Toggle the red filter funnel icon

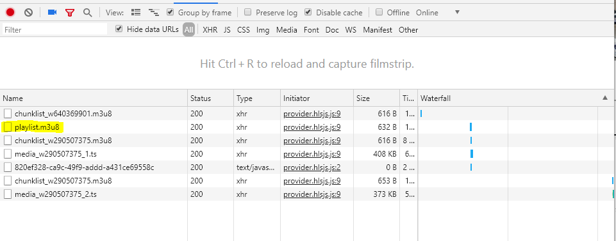pyautogui.click(x=70, y=13)
